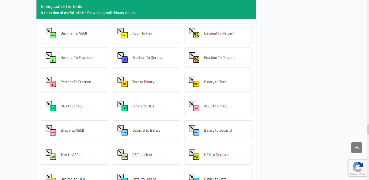Click the Binary to ASCII icon

[x=51, y=130]
